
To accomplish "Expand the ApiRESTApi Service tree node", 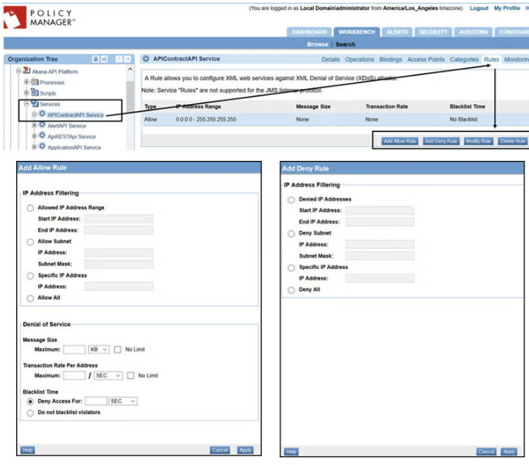I will click(34, 136).
